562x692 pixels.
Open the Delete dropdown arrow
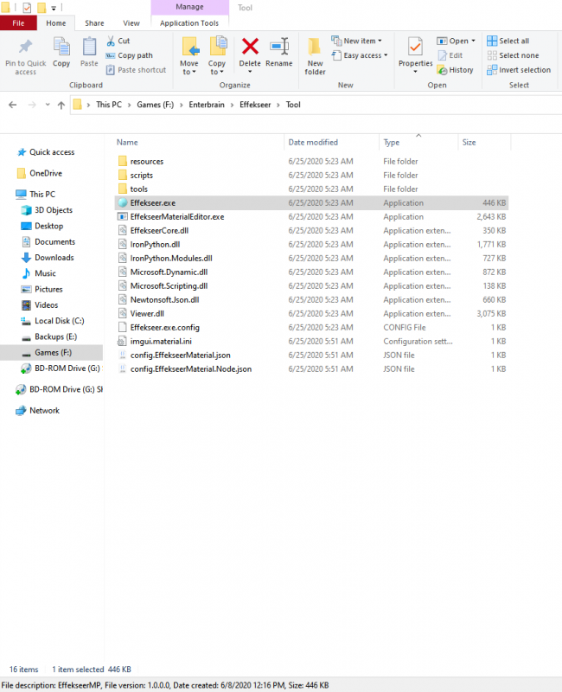coord(250,72)
